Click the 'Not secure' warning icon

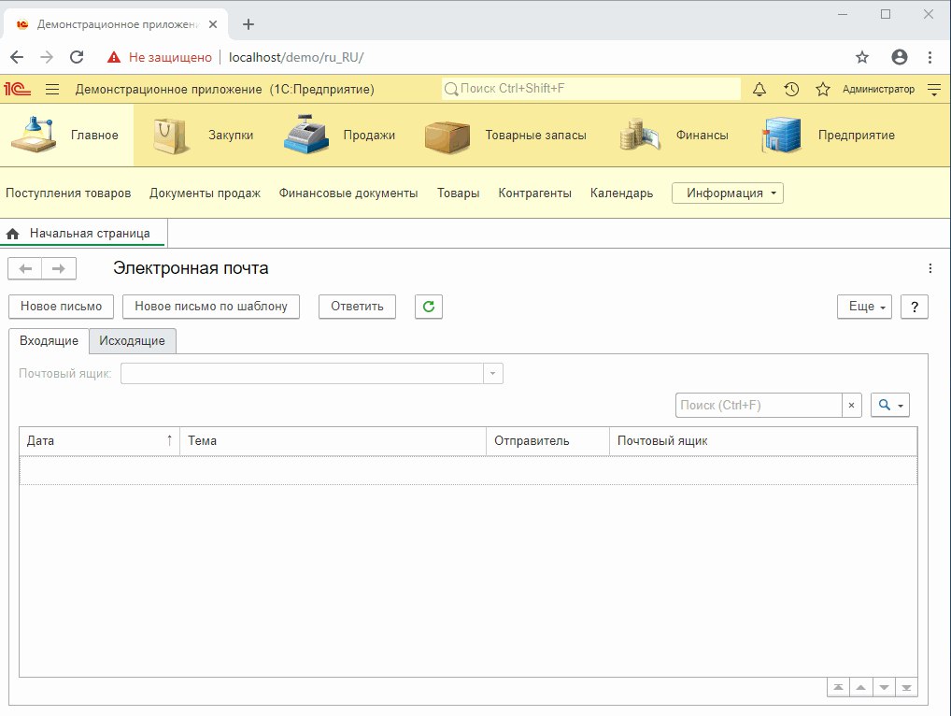[x=113, y=57]
